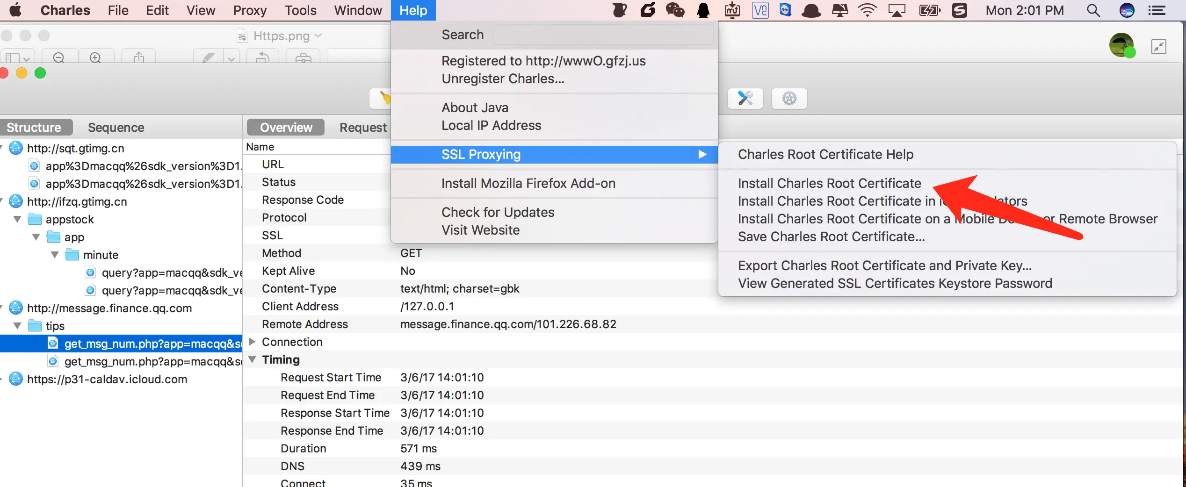
Task: Open the WeChat menu bar icon
Action: click(x=675, y=10)
